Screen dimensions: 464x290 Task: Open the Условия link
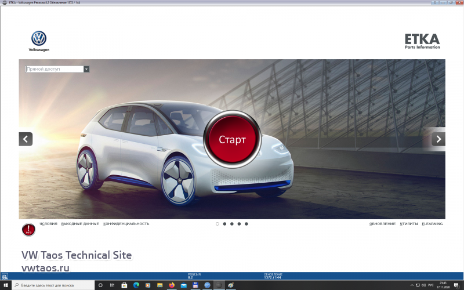(48, 223)
